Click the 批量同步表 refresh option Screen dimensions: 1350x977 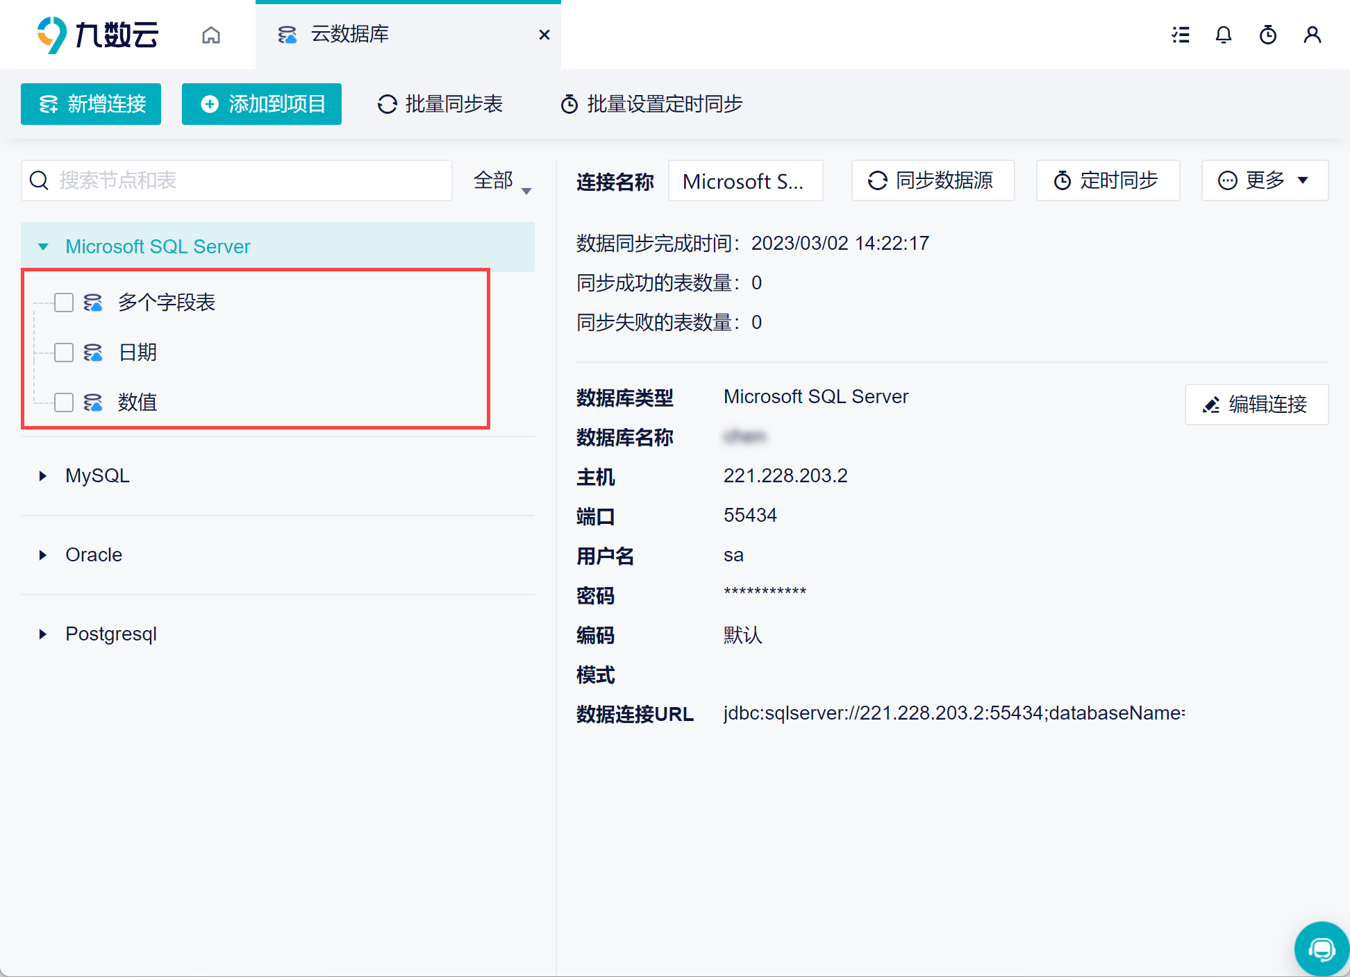[440, 104]
